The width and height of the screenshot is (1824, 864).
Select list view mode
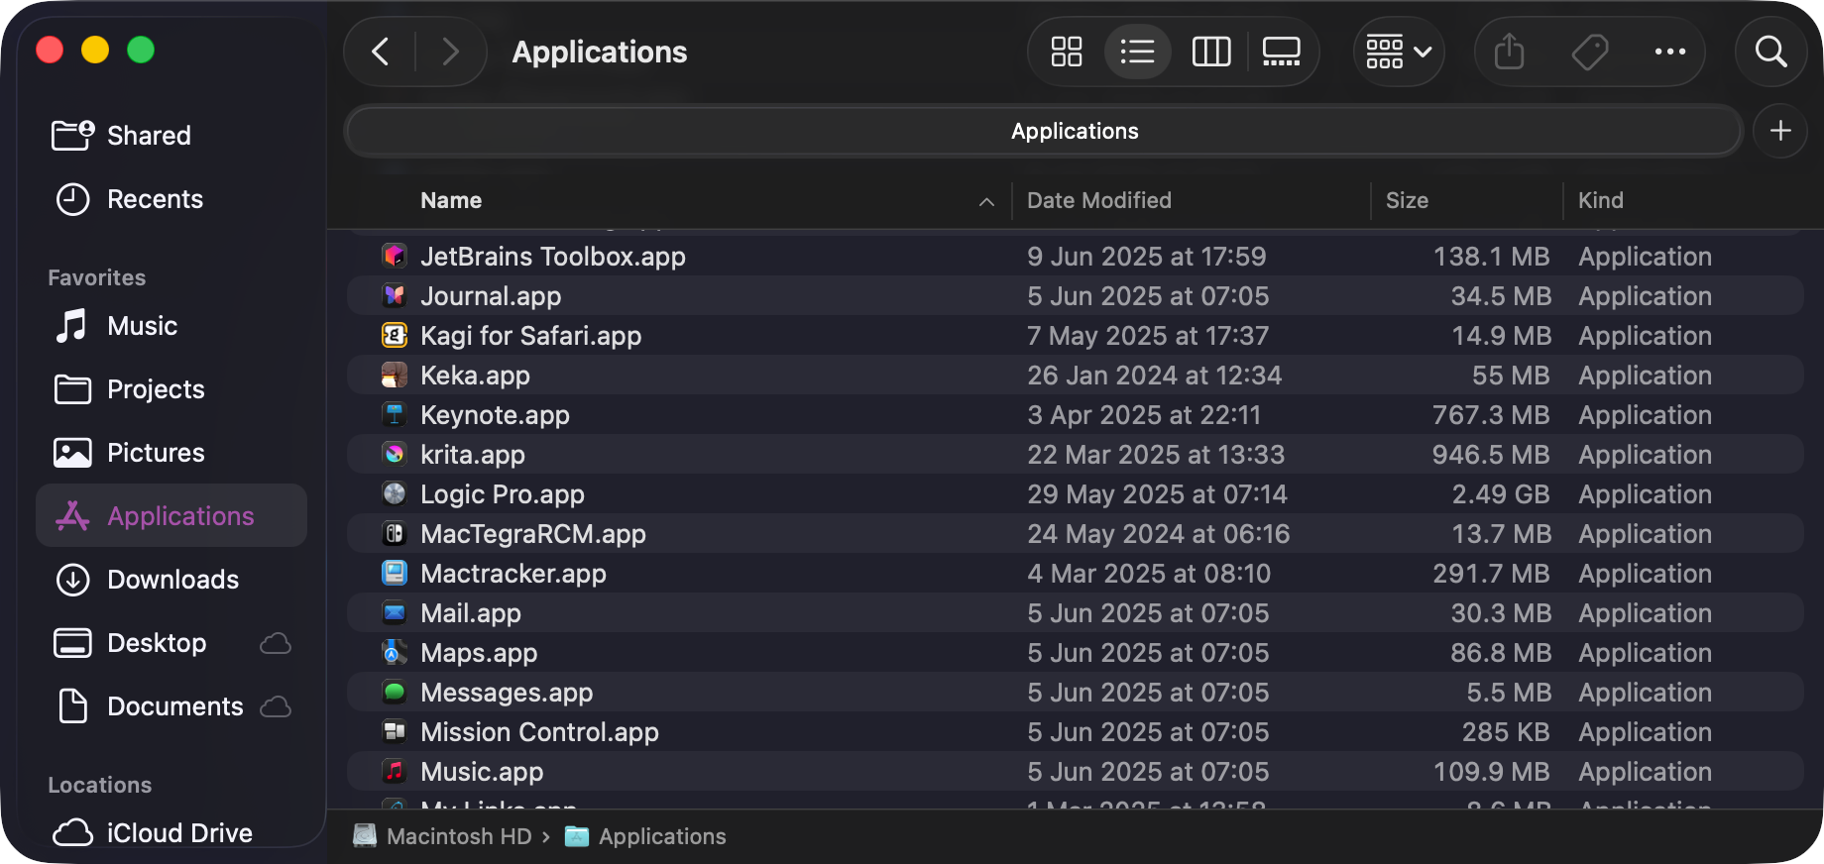click(x=1137, y=52)
